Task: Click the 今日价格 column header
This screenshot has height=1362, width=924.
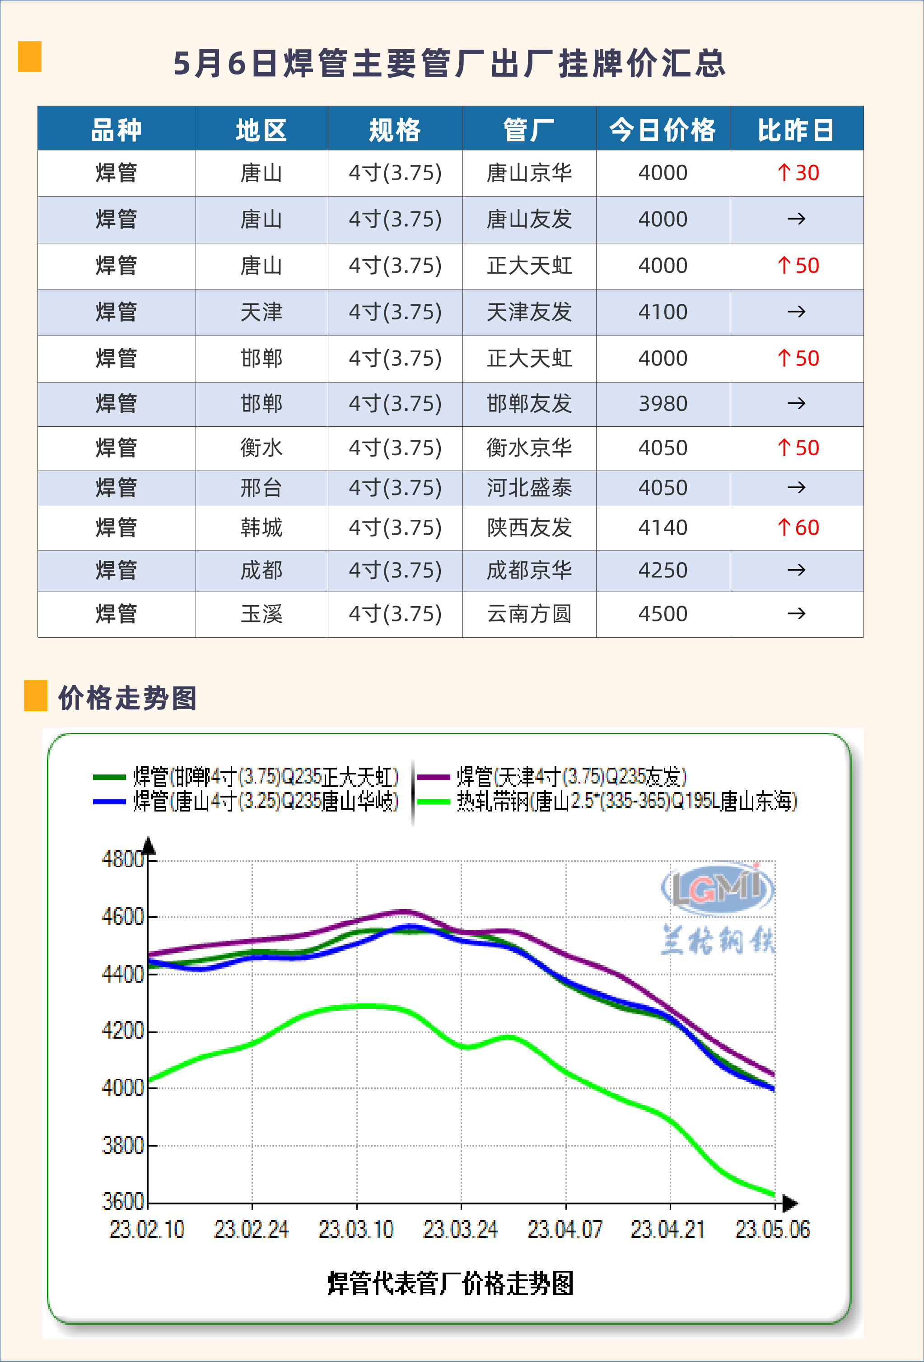Action: click(x=663, y=129)
